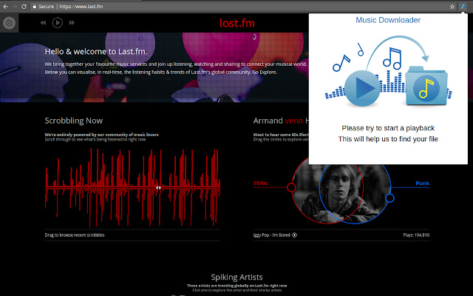Select the Punk tag label

422,184
